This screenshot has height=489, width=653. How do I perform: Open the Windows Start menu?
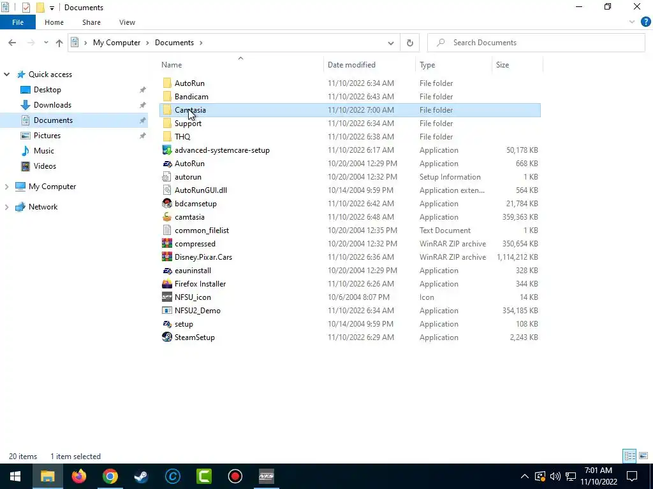(15, 476)
